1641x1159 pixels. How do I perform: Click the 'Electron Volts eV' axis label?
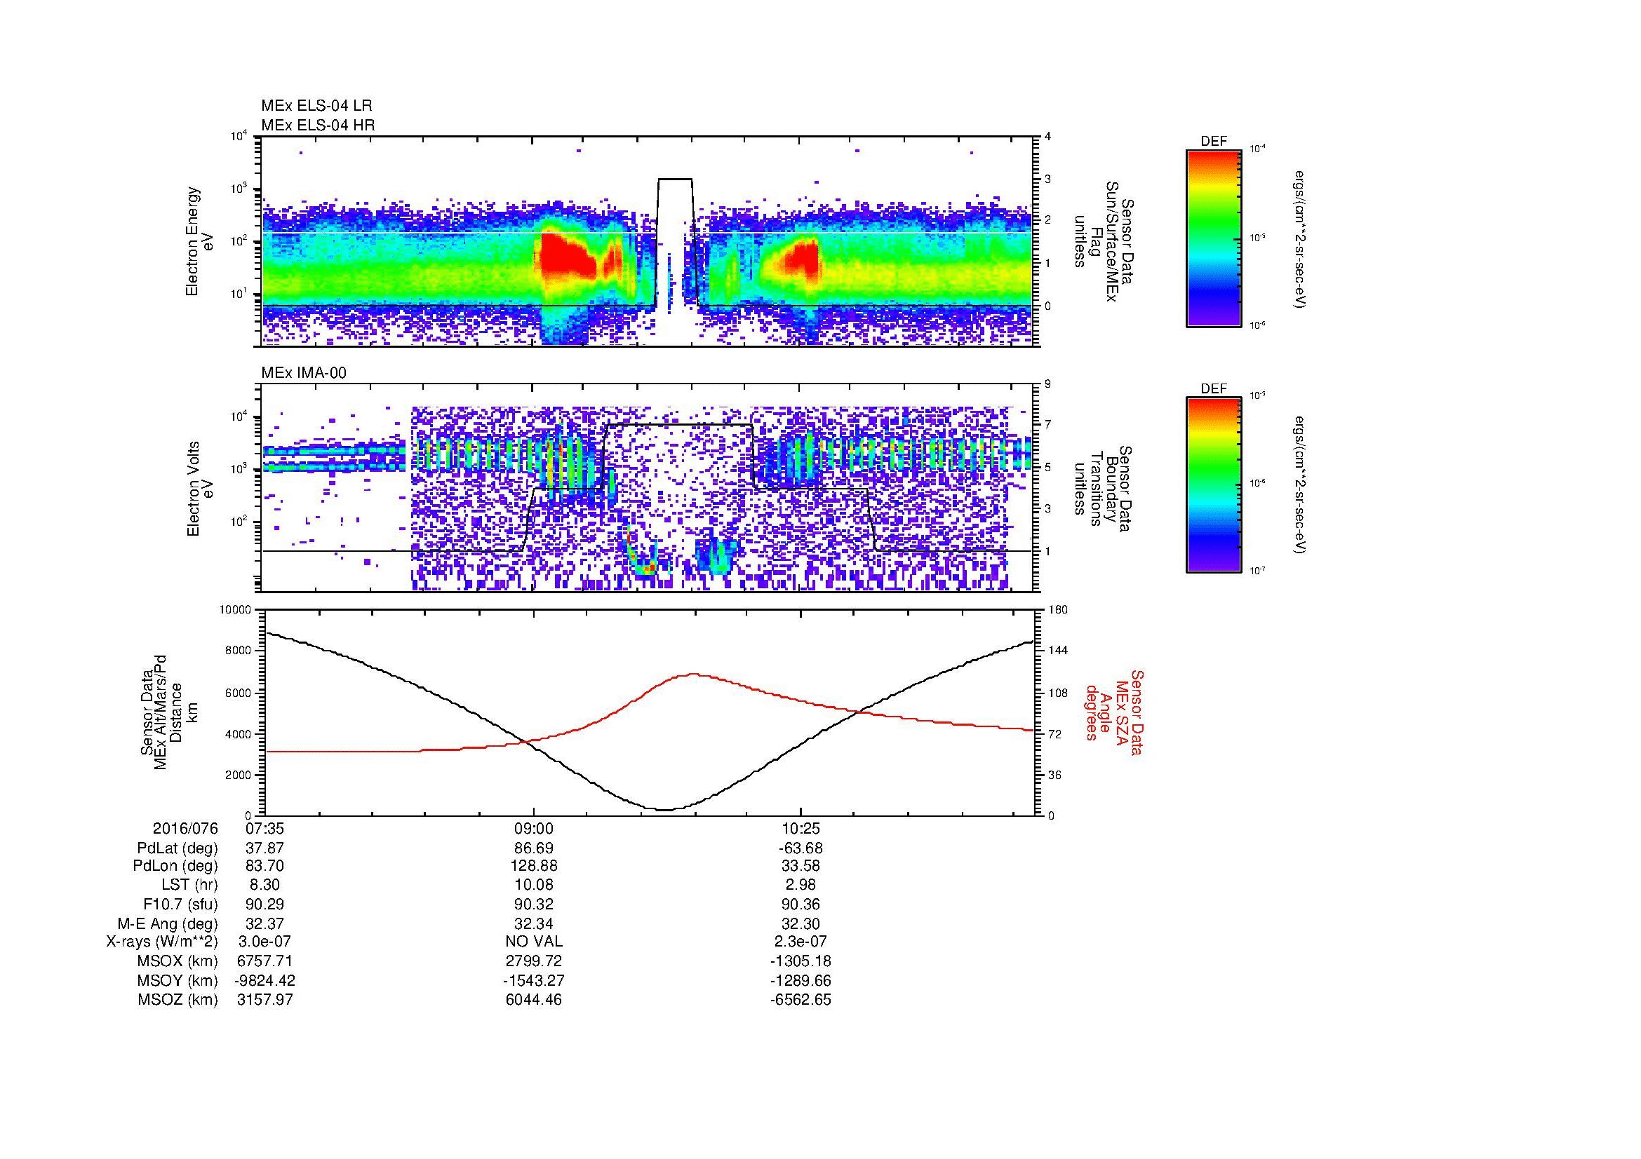199,489
